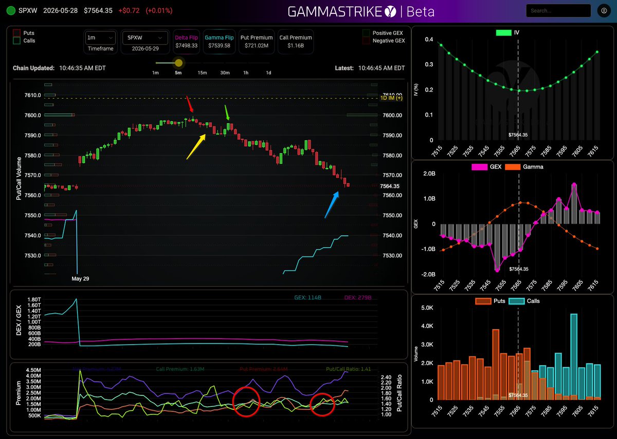617x439 pixels.
Task: Click the Gamma Flip card
Action: (x=219, y=42)
